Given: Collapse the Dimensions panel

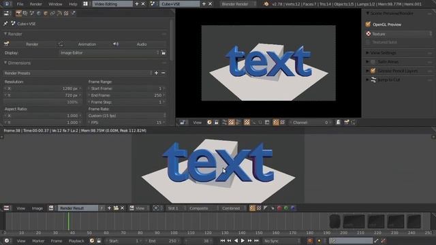Looking at the screenshot, I should [x=5, y=63].
